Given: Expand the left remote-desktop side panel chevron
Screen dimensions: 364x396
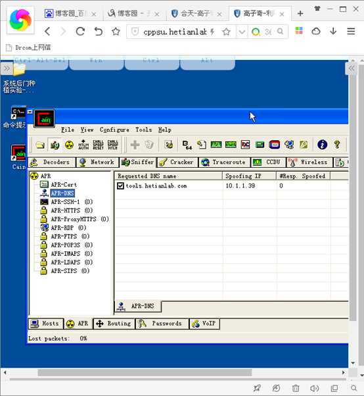Looking at the screenshot, I should [x=7, y=68].
